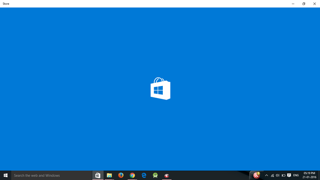
Task: Minimize the Store window
Action: pos(293,4)
